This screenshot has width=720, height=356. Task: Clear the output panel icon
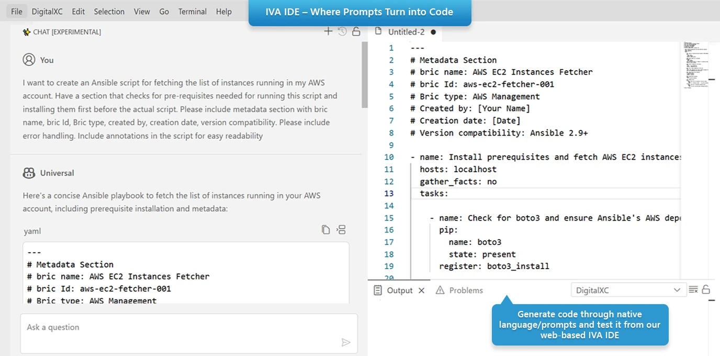[693, 290]
